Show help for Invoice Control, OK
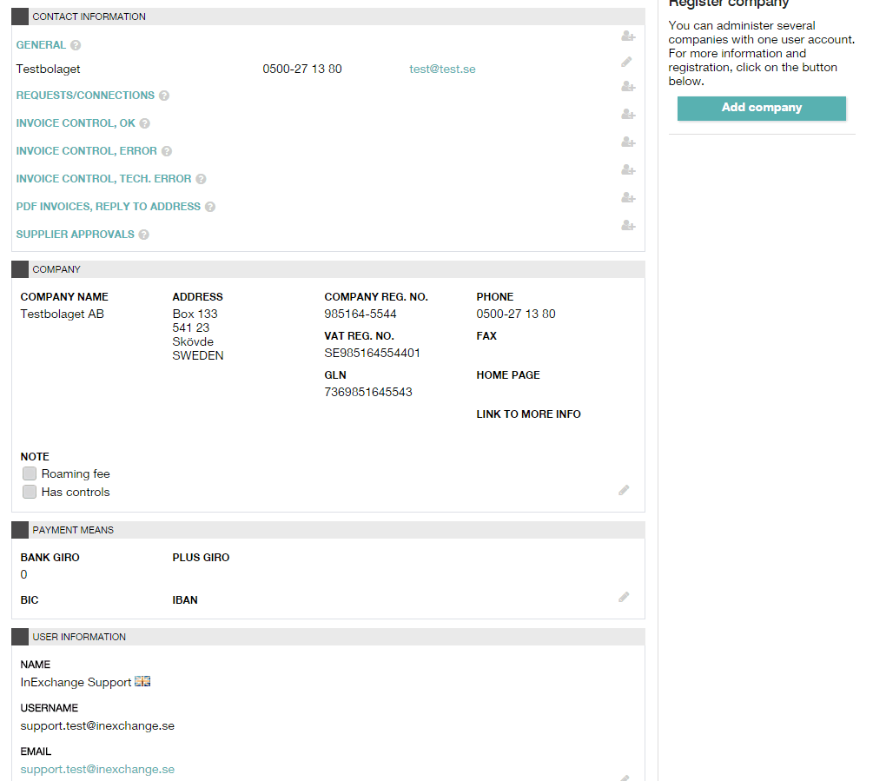Screen dimensions: 873x781 (x=145, y=123)
